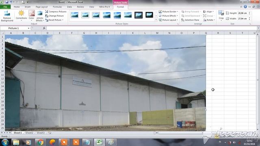Switch to the Sheet3 tab

click(41, 133)
